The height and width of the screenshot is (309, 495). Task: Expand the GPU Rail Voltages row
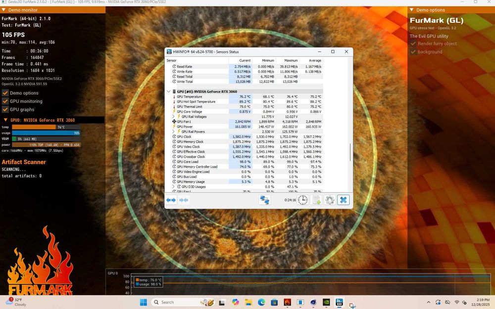point(173,117)
